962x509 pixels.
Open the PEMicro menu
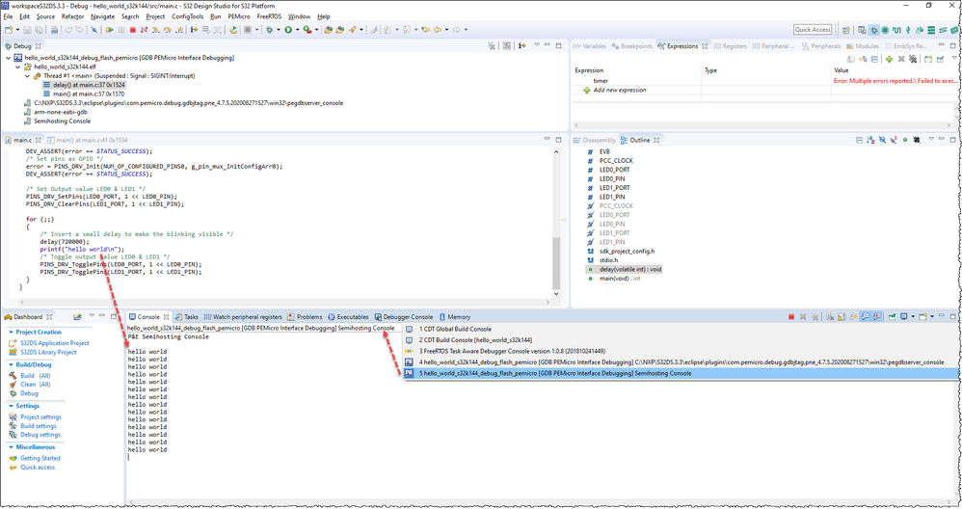pos(239,16)
